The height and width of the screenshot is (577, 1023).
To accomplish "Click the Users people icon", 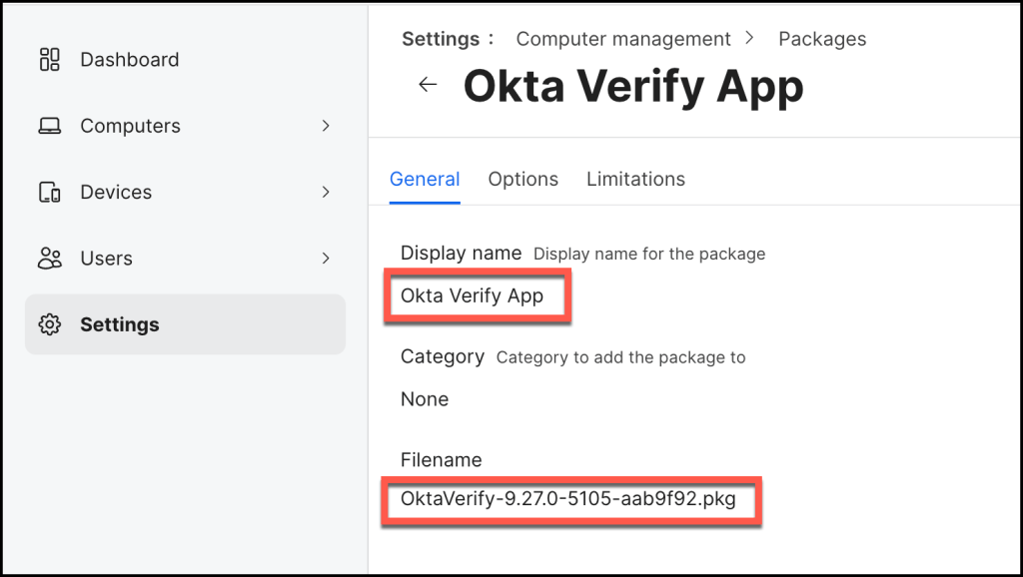I will point(49,259).
